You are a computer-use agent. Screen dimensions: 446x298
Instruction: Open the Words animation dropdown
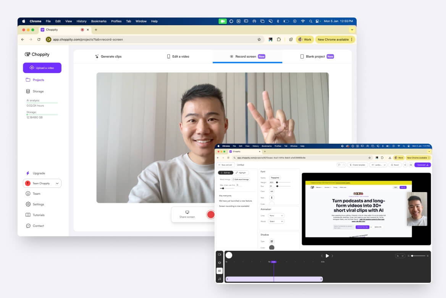(x=276, y=221)
